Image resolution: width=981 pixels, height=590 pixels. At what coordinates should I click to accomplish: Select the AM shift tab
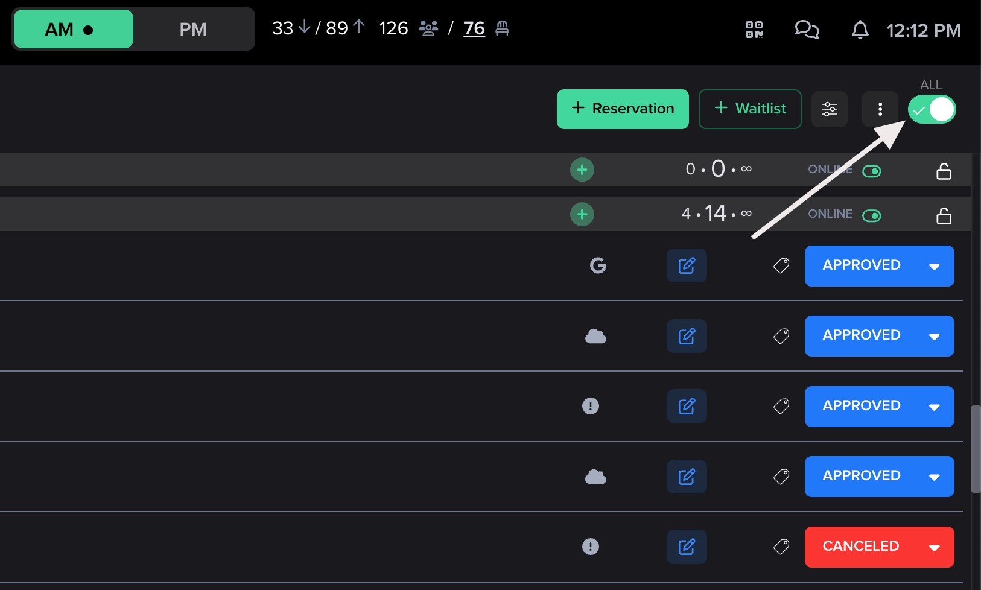coord(72,29)
